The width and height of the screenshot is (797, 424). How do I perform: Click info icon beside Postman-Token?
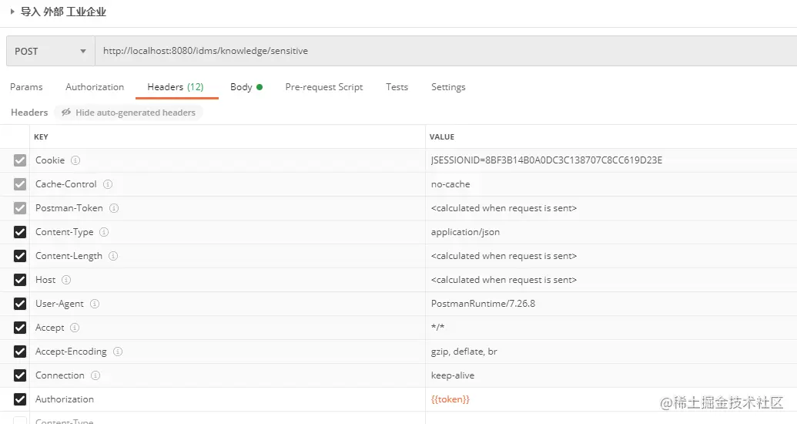point(113,208)
